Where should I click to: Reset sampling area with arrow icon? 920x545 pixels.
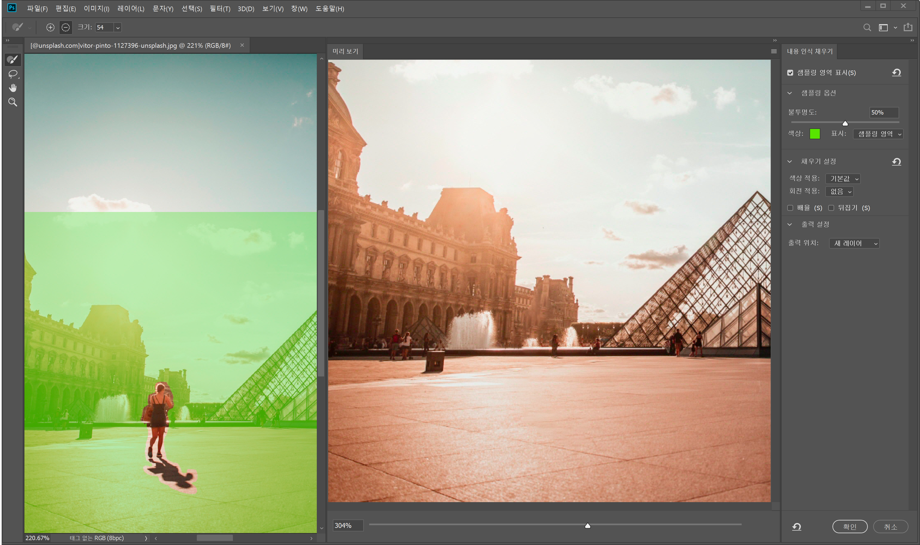click(x=896, y=72)
